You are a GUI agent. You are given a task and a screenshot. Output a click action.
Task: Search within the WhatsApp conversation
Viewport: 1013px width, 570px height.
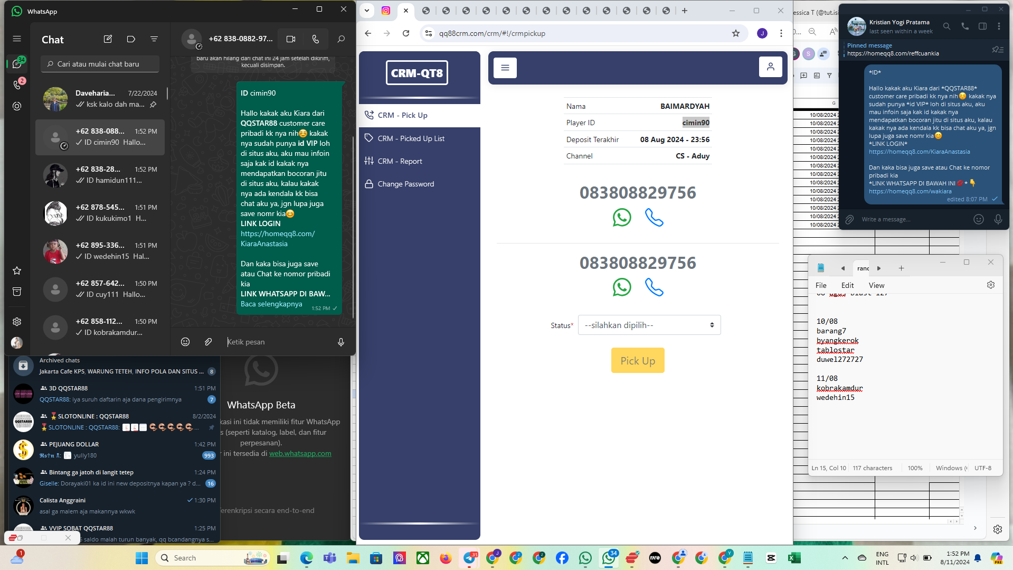(341, 39)
